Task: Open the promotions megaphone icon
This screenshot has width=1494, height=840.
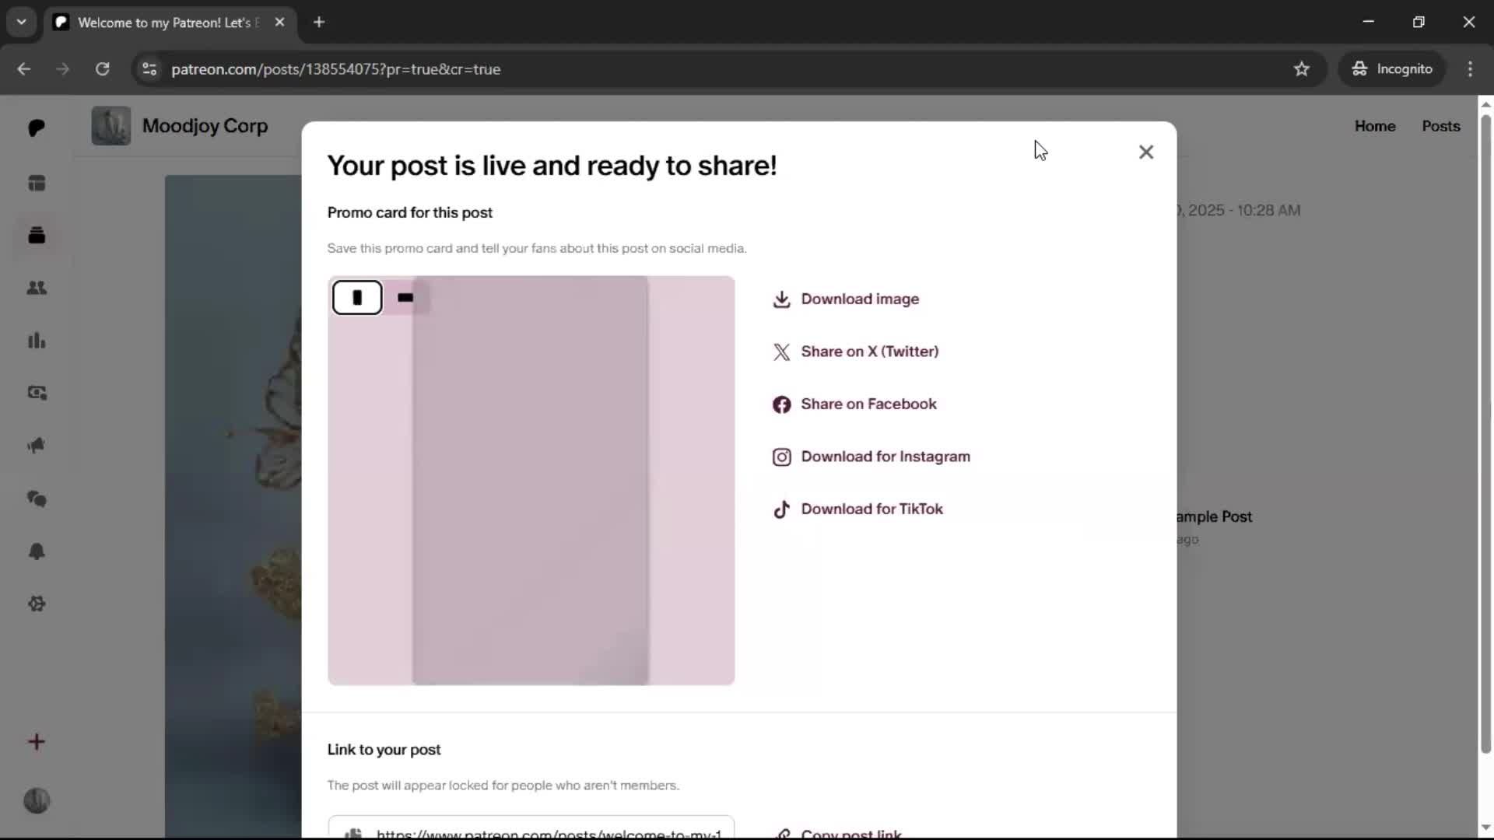Action: [x=37, y=446]
